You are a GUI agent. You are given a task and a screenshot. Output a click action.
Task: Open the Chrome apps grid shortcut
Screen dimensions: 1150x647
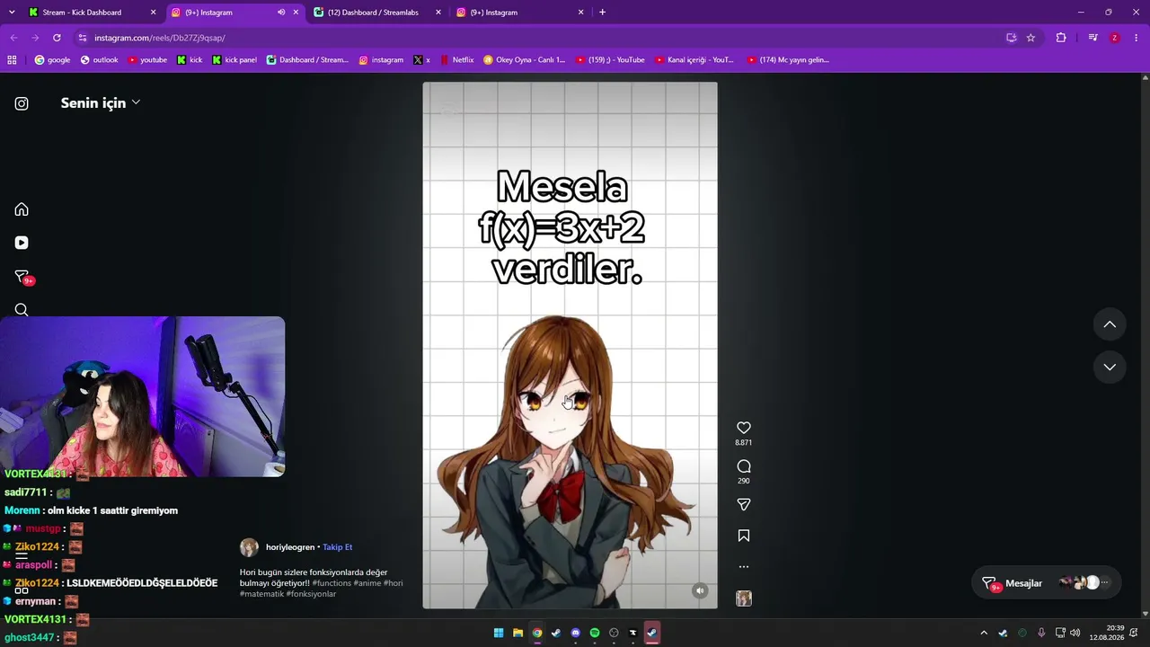coord(12,60)
